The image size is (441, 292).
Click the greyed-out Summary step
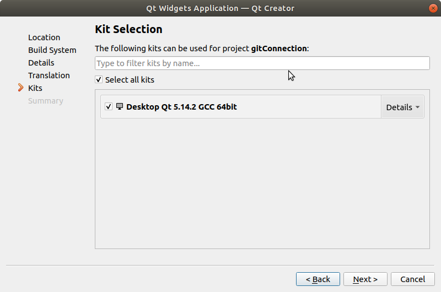[x=46, y=101]
